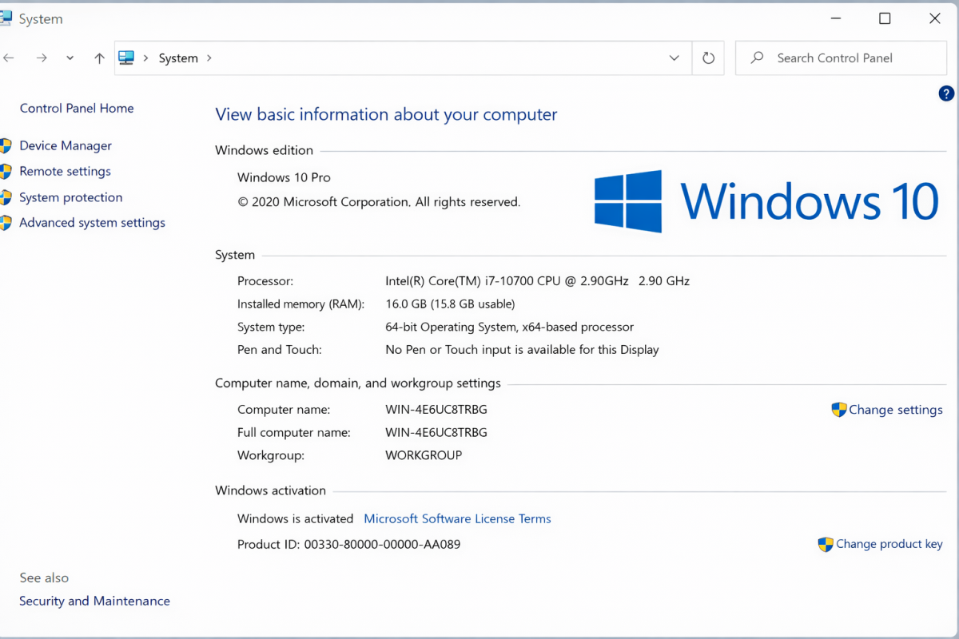Expand the address bar history dropdown
Screen dimensions: 959x639
(674, 58)
